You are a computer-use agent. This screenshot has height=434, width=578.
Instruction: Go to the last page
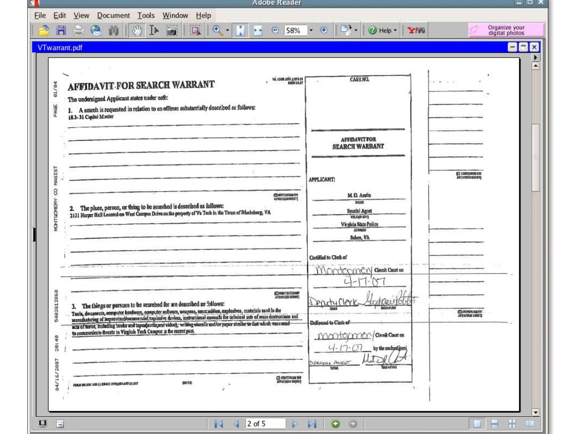(312, 424)
